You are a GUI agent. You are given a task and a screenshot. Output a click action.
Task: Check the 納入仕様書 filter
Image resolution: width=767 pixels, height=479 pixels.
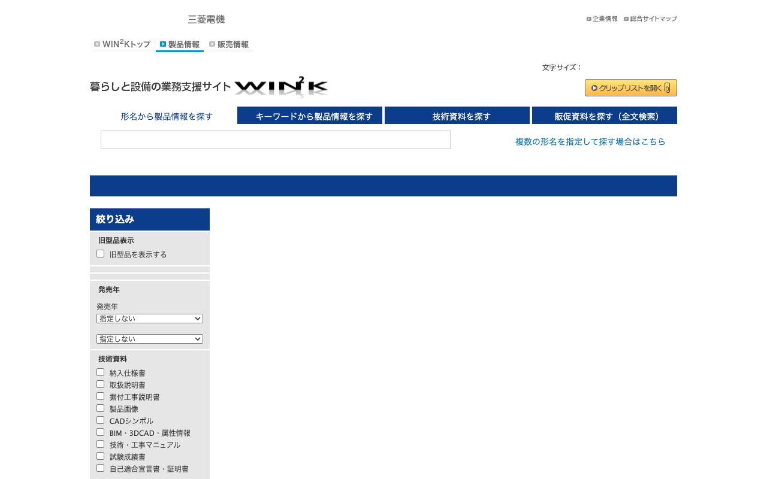pyautogui.click(x=100, y=372)
